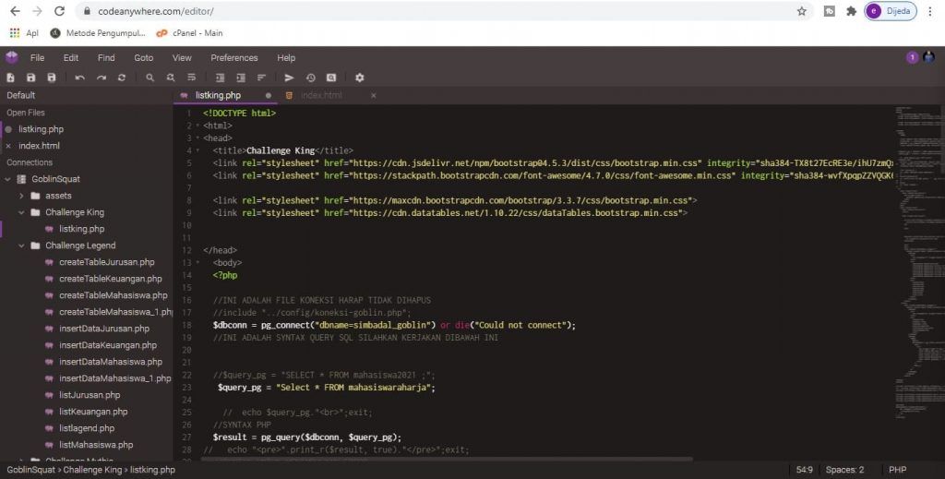
Task: Click the Undo arrow in toolbar
Action: click(x=80, y=78)
